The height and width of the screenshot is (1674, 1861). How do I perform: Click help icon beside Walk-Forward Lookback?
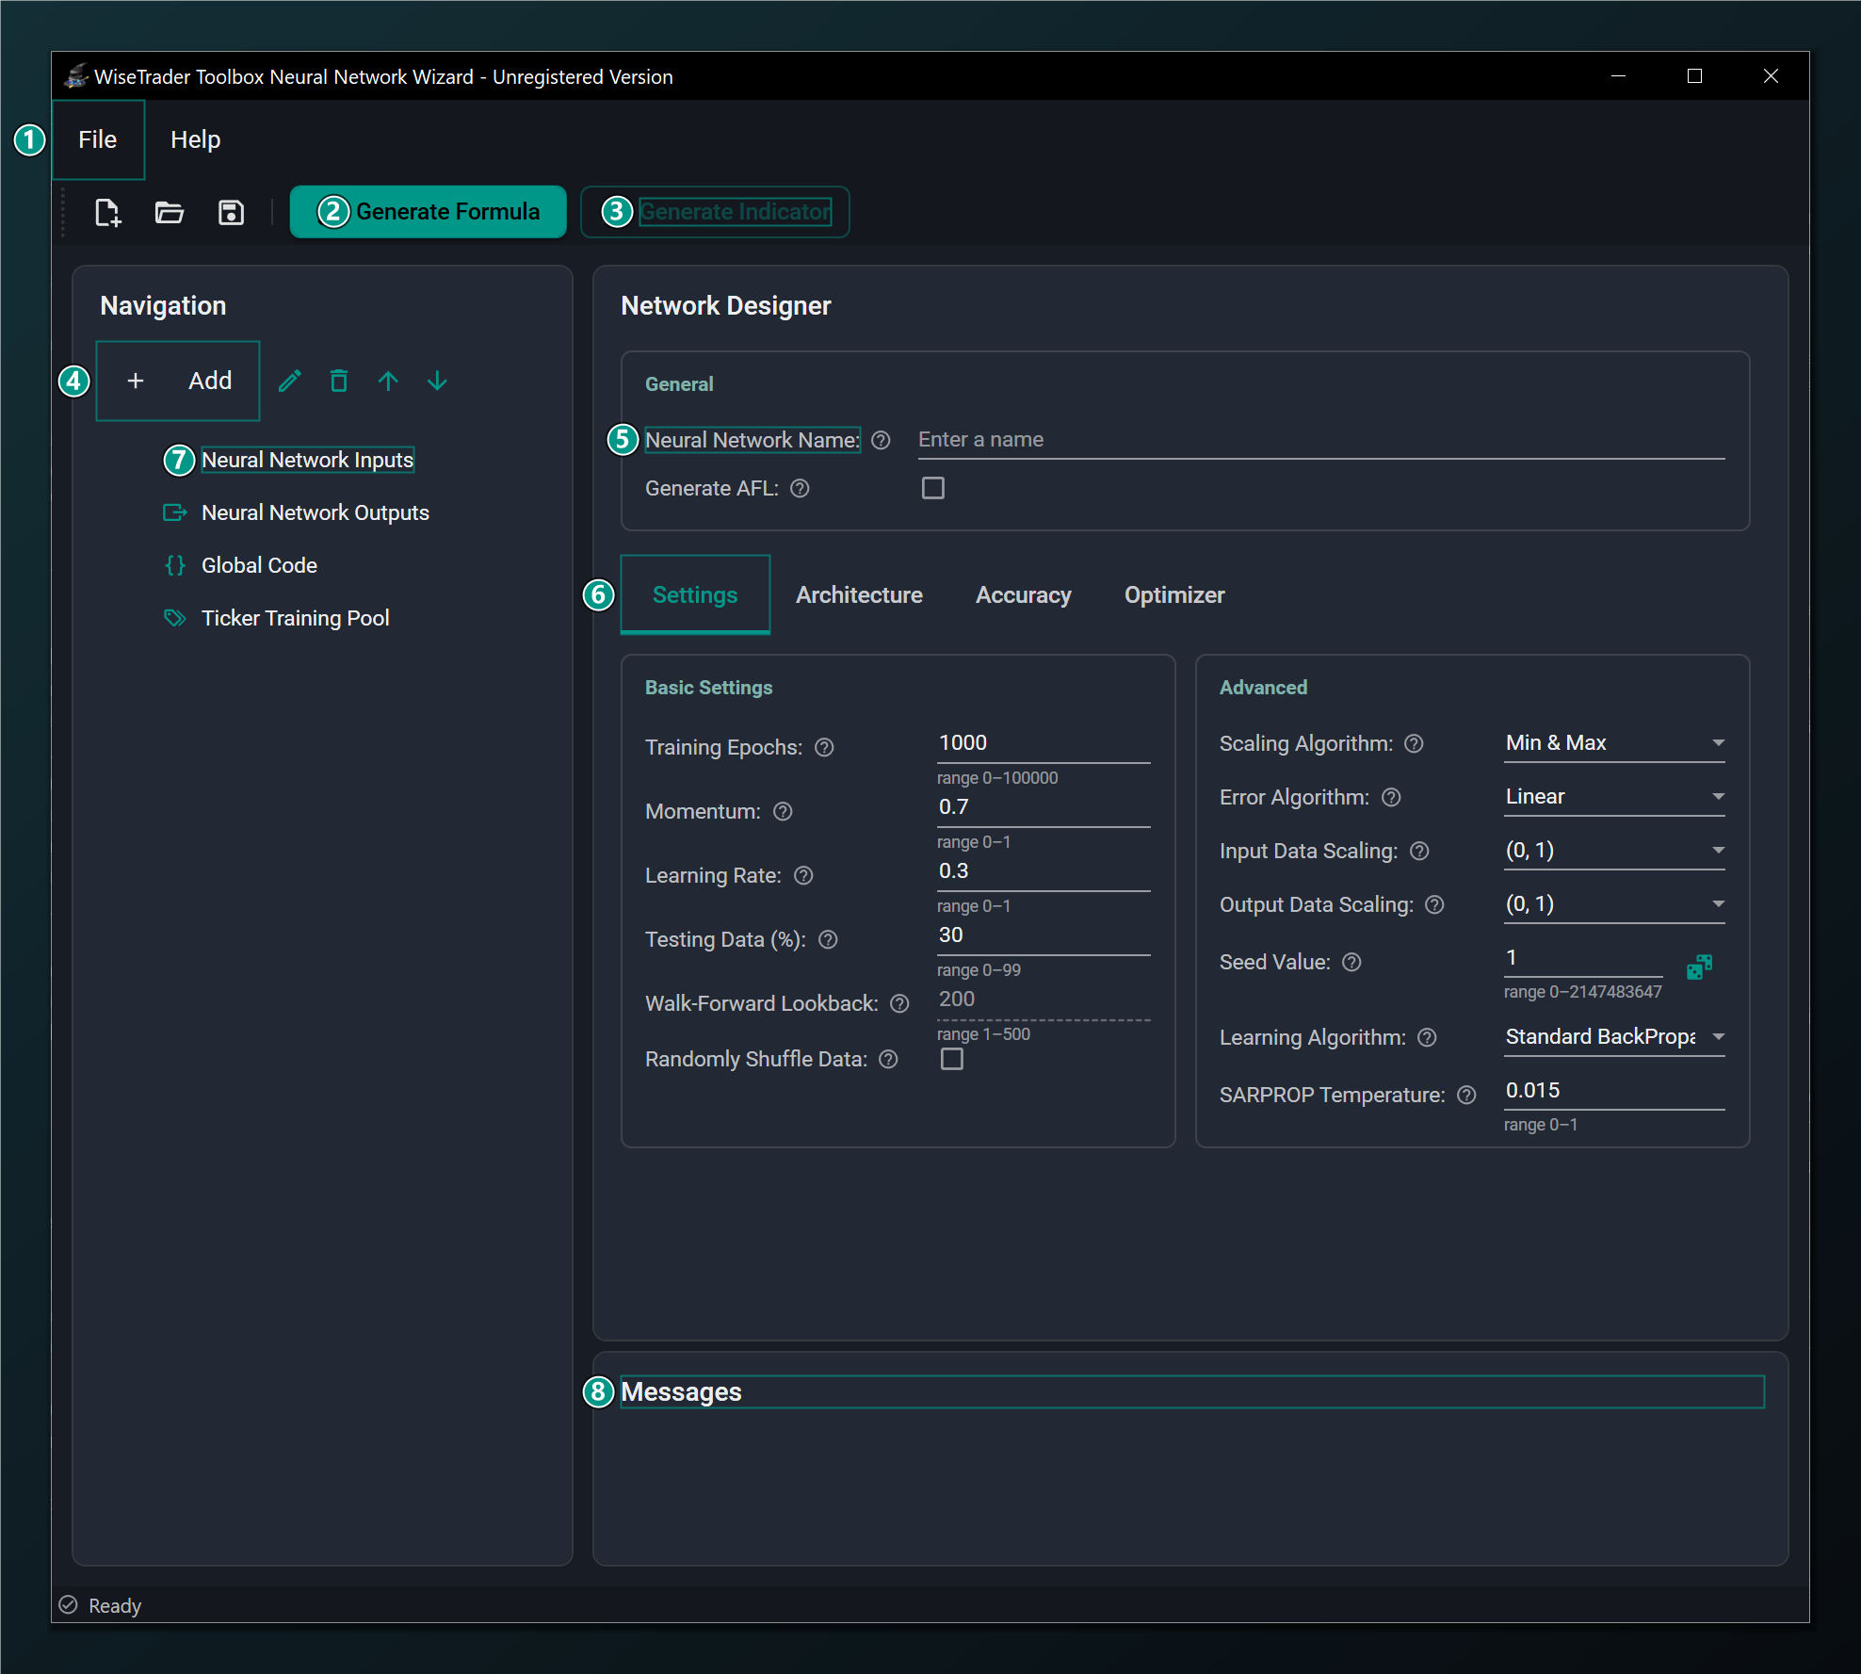[899, 1003]
